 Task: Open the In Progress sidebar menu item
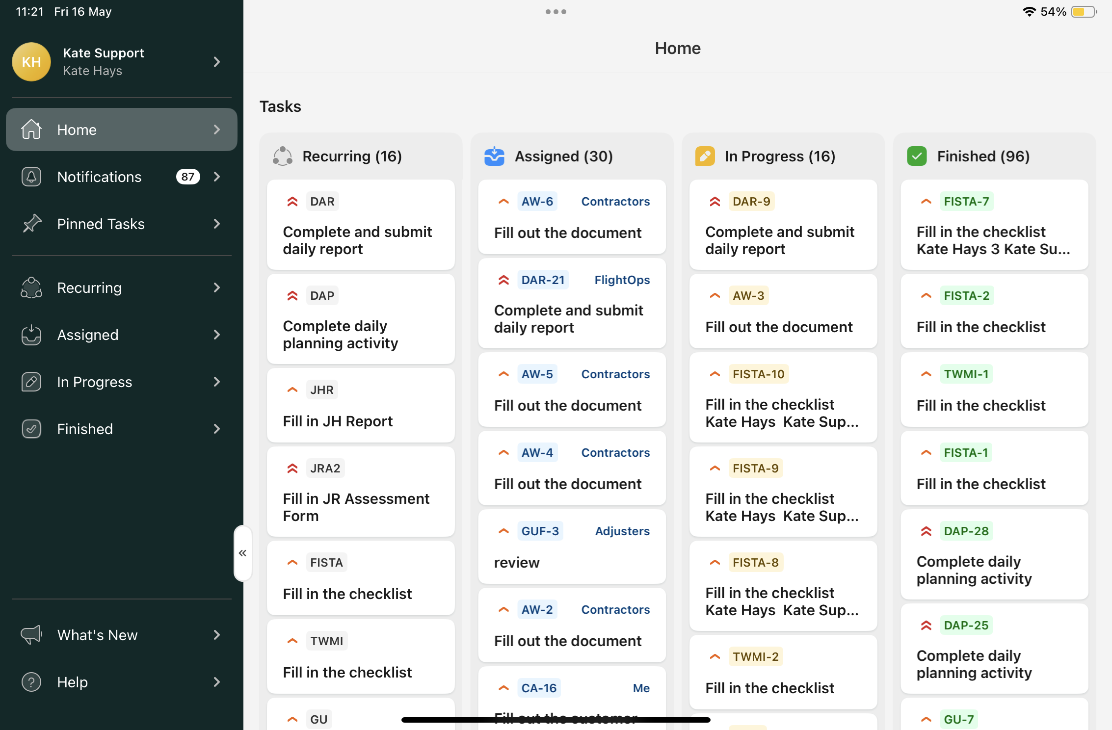point(94,382)
